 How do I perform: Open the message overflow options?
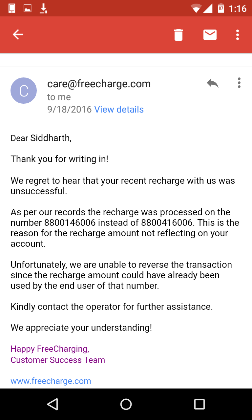coord(239,83)
